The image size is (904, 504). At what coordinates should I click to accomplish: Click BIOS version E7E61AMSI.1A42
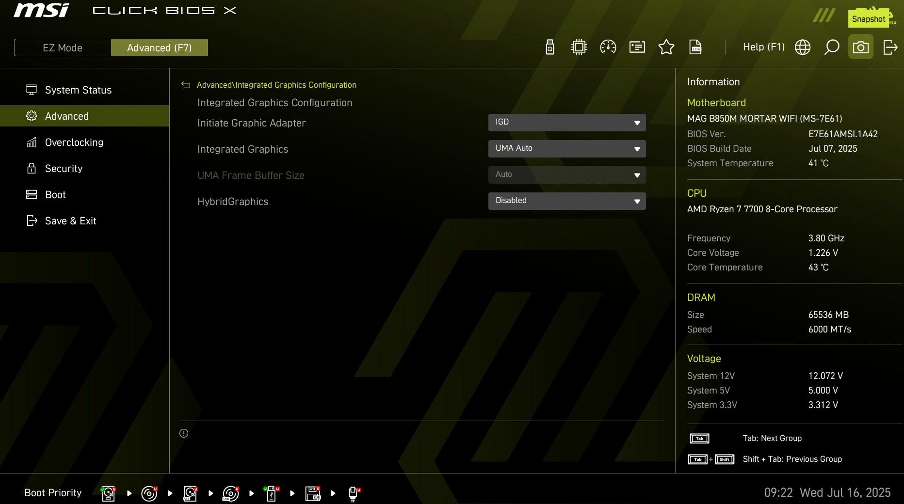click(x=843, y=134)
